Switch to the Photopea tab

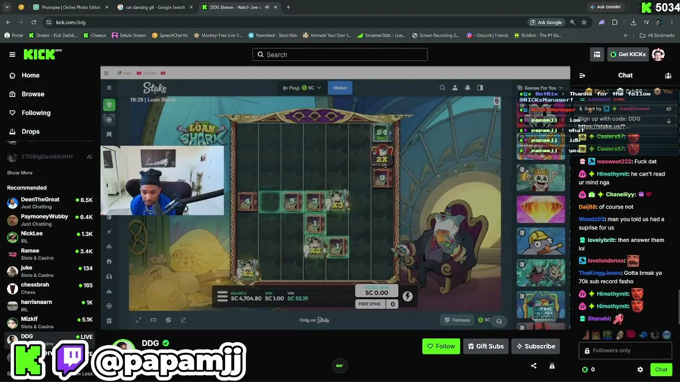point(70,7)
